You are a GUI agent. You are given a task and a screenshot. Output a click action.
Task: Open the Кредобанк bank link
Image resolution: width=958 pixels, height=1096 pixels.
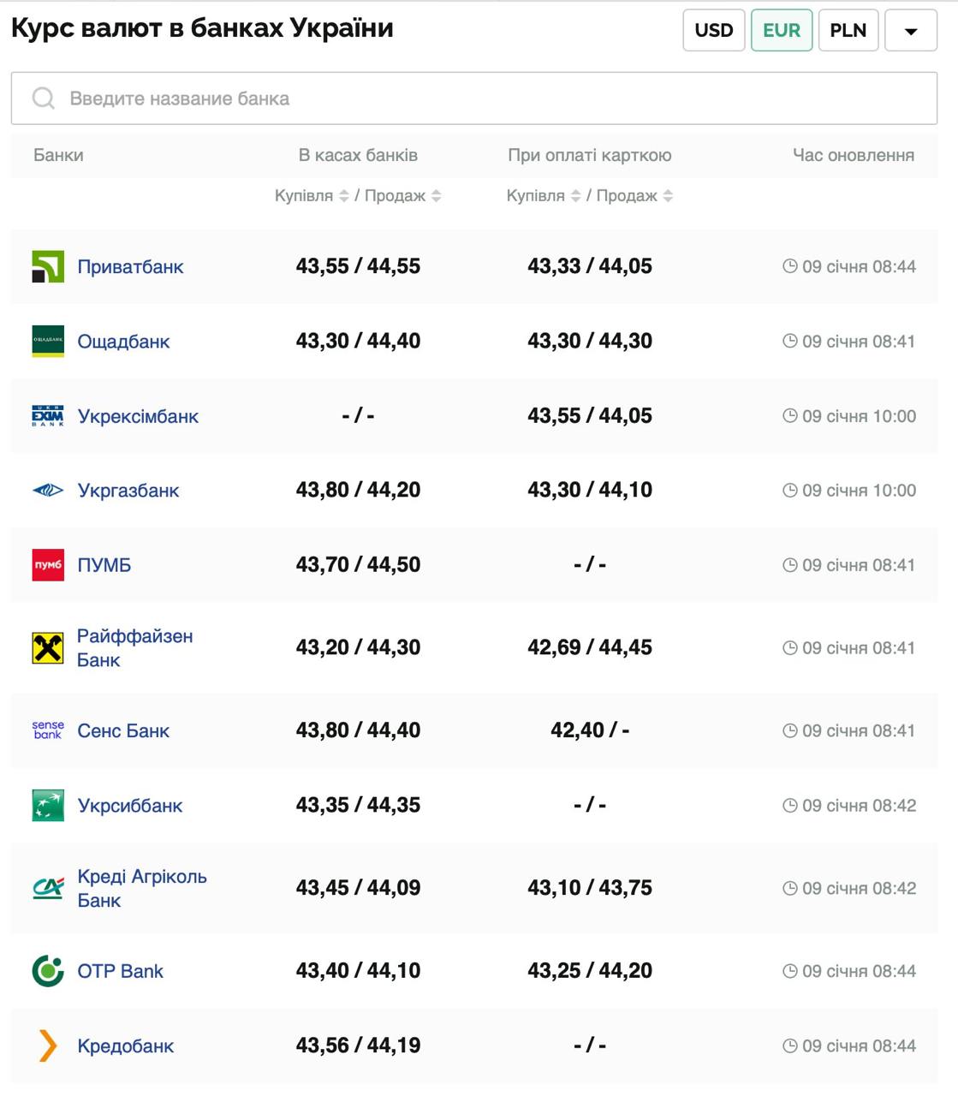click(125, 1045)
